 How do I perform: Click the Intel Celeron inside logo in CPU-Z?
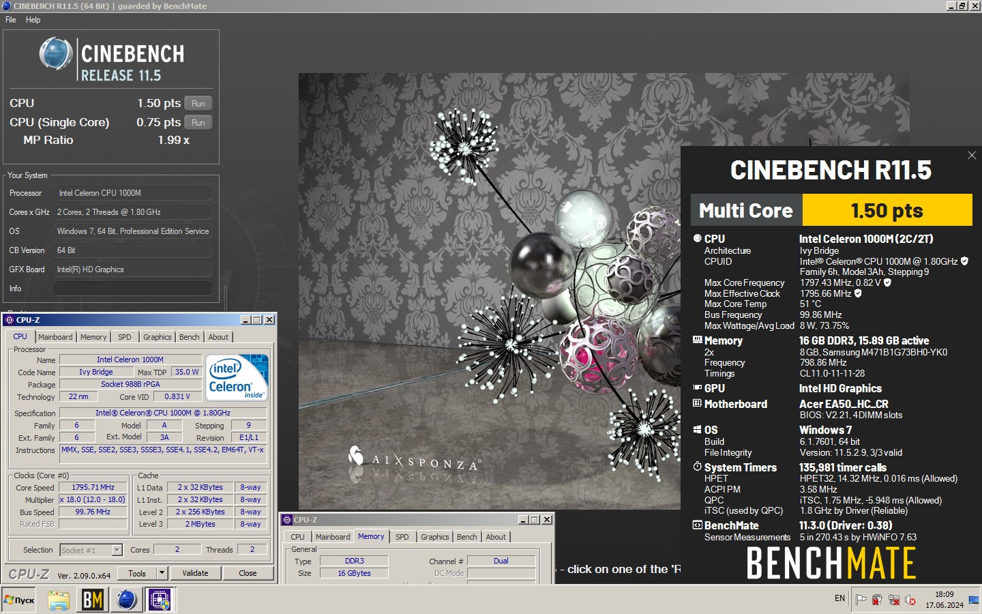click(x=237, y=377)
